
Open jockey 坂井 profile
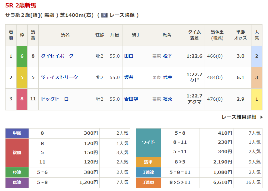coord(129,77)
